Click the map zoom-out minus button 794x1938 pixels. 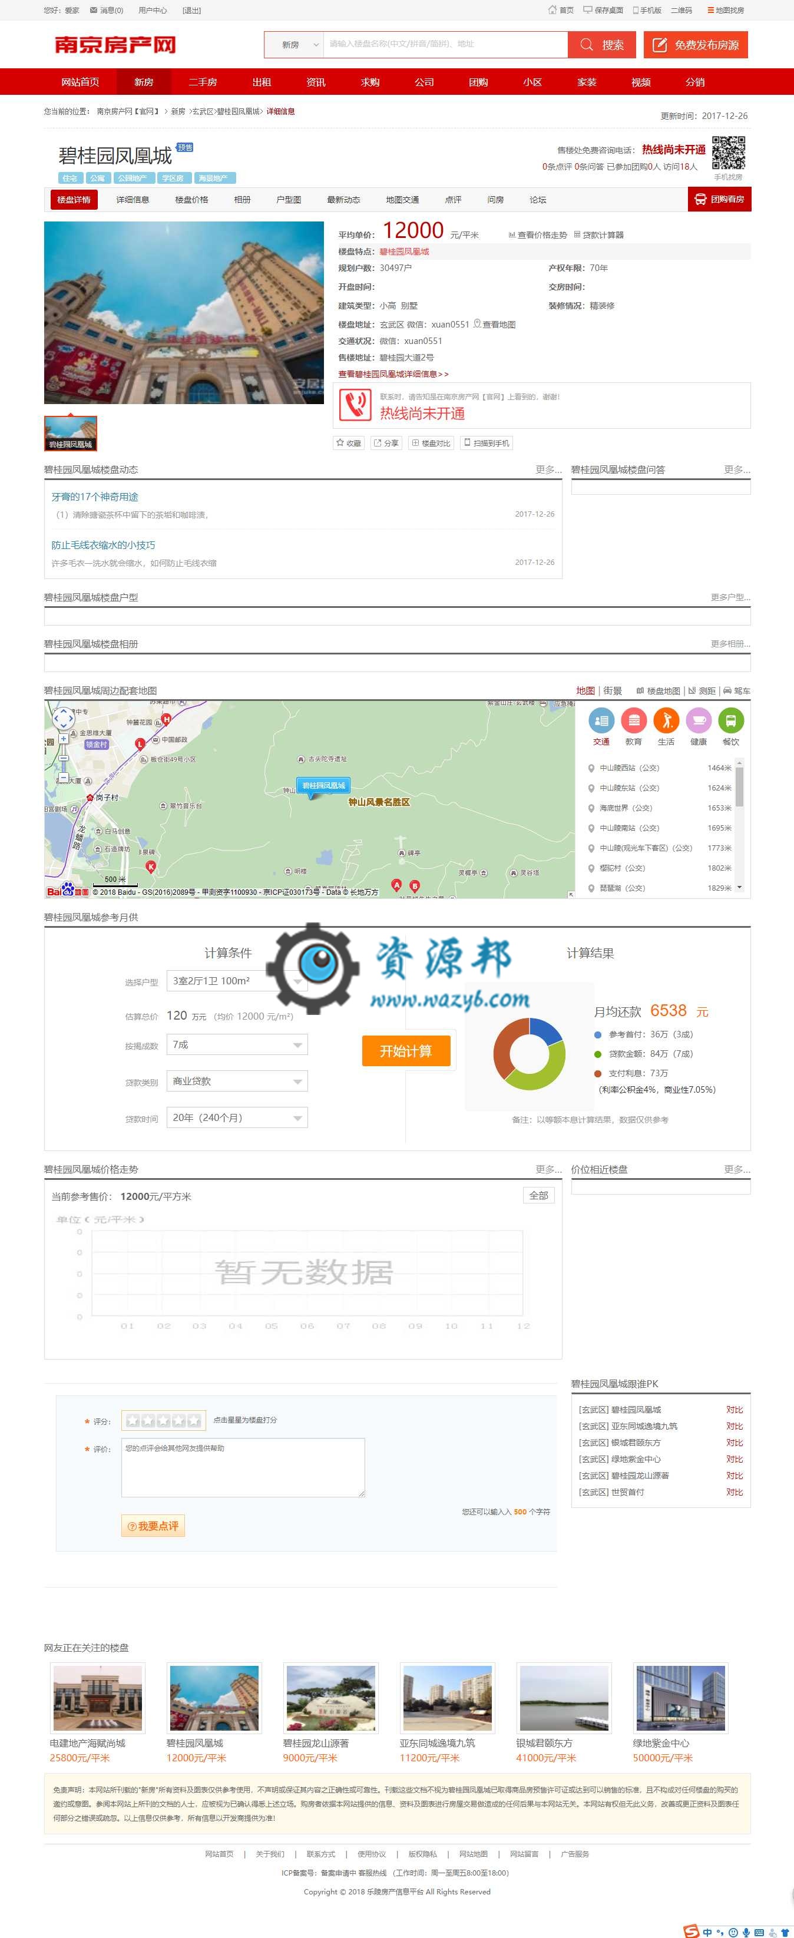click(x=63, y=777)
